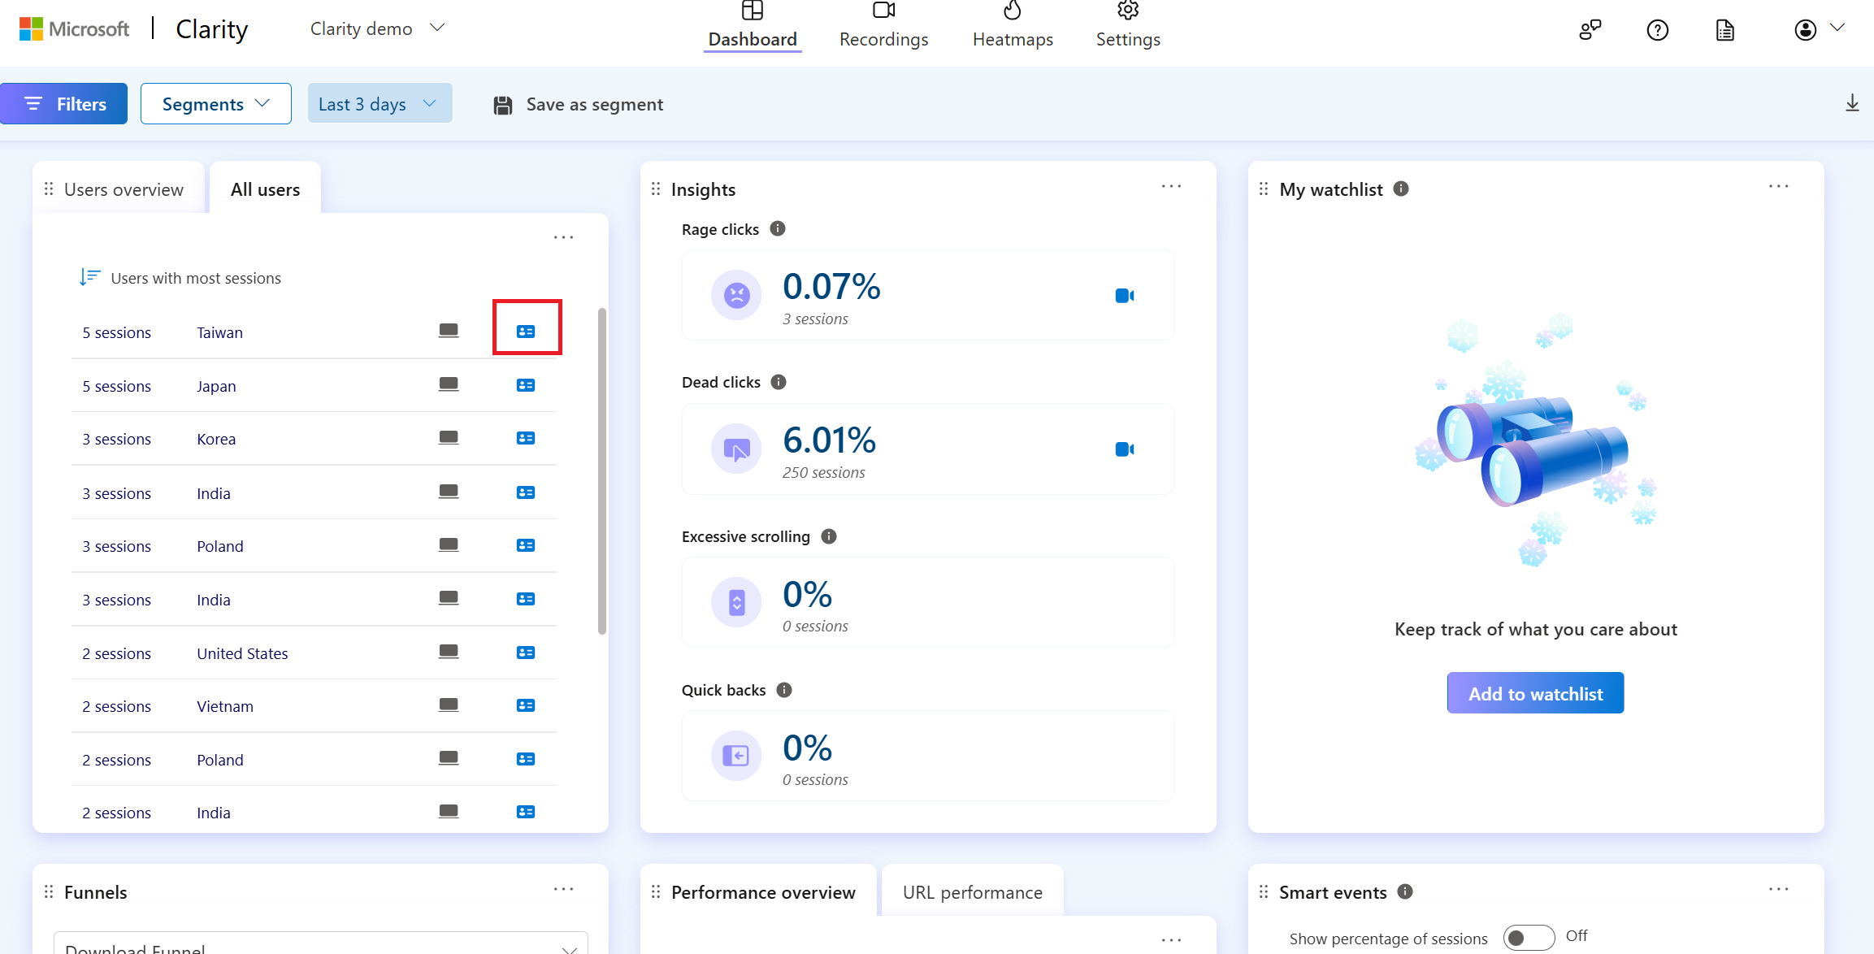Screen dimensions: 1874x954
Task: Click the United States country text
Action: pos(242,653)
